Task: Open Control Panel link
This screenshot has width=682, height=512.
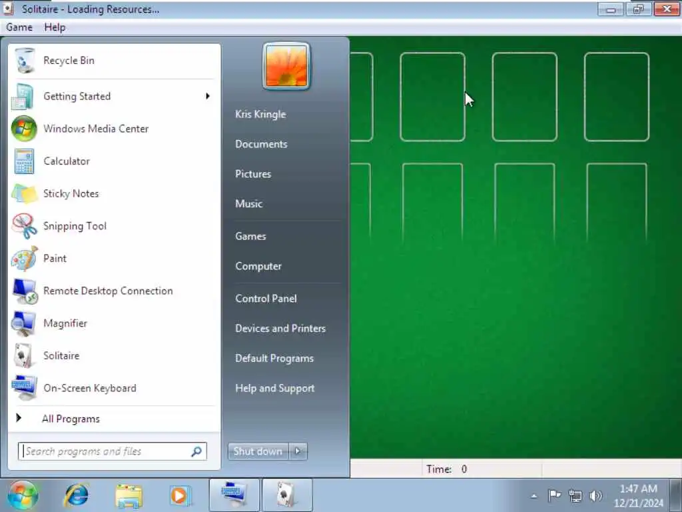Action: 266,299
